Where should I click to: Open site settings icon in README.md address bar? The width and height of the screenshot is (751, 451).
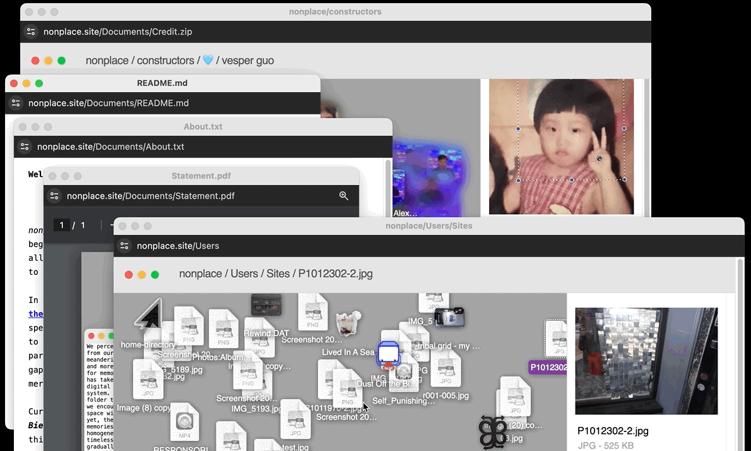[16, 103]
